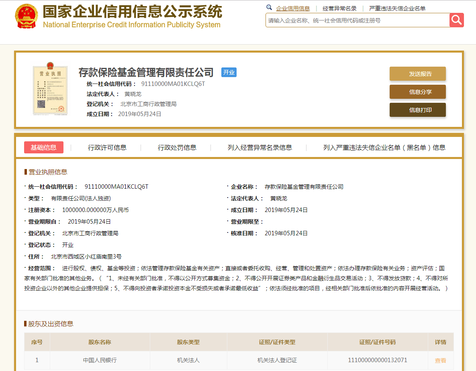This screenshot has height=371, width=476.
Task: Click 查看 details link for 中国人民银行
Action: click(x=440, y=361)
